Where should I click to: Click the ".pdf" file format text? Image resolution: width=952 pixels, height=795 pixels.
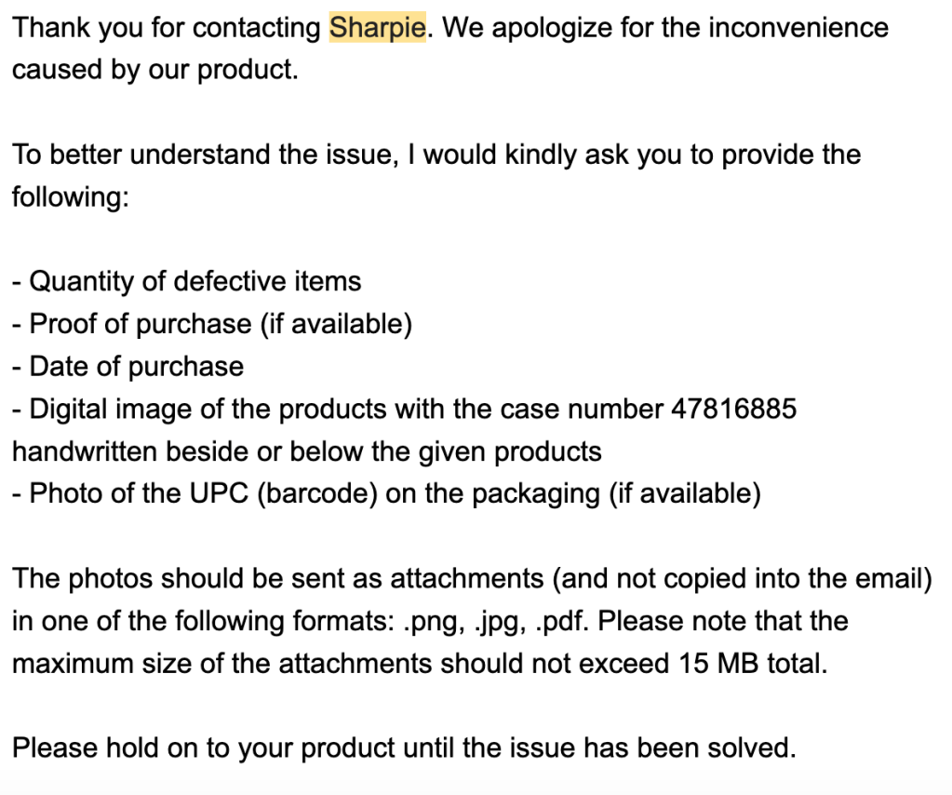coord(562,621)
